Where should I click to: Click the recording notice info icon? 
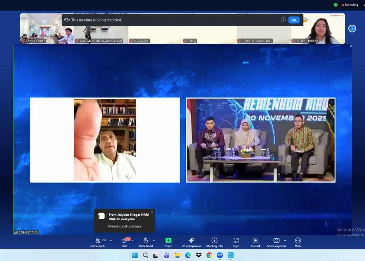click(x=283, y=20)
